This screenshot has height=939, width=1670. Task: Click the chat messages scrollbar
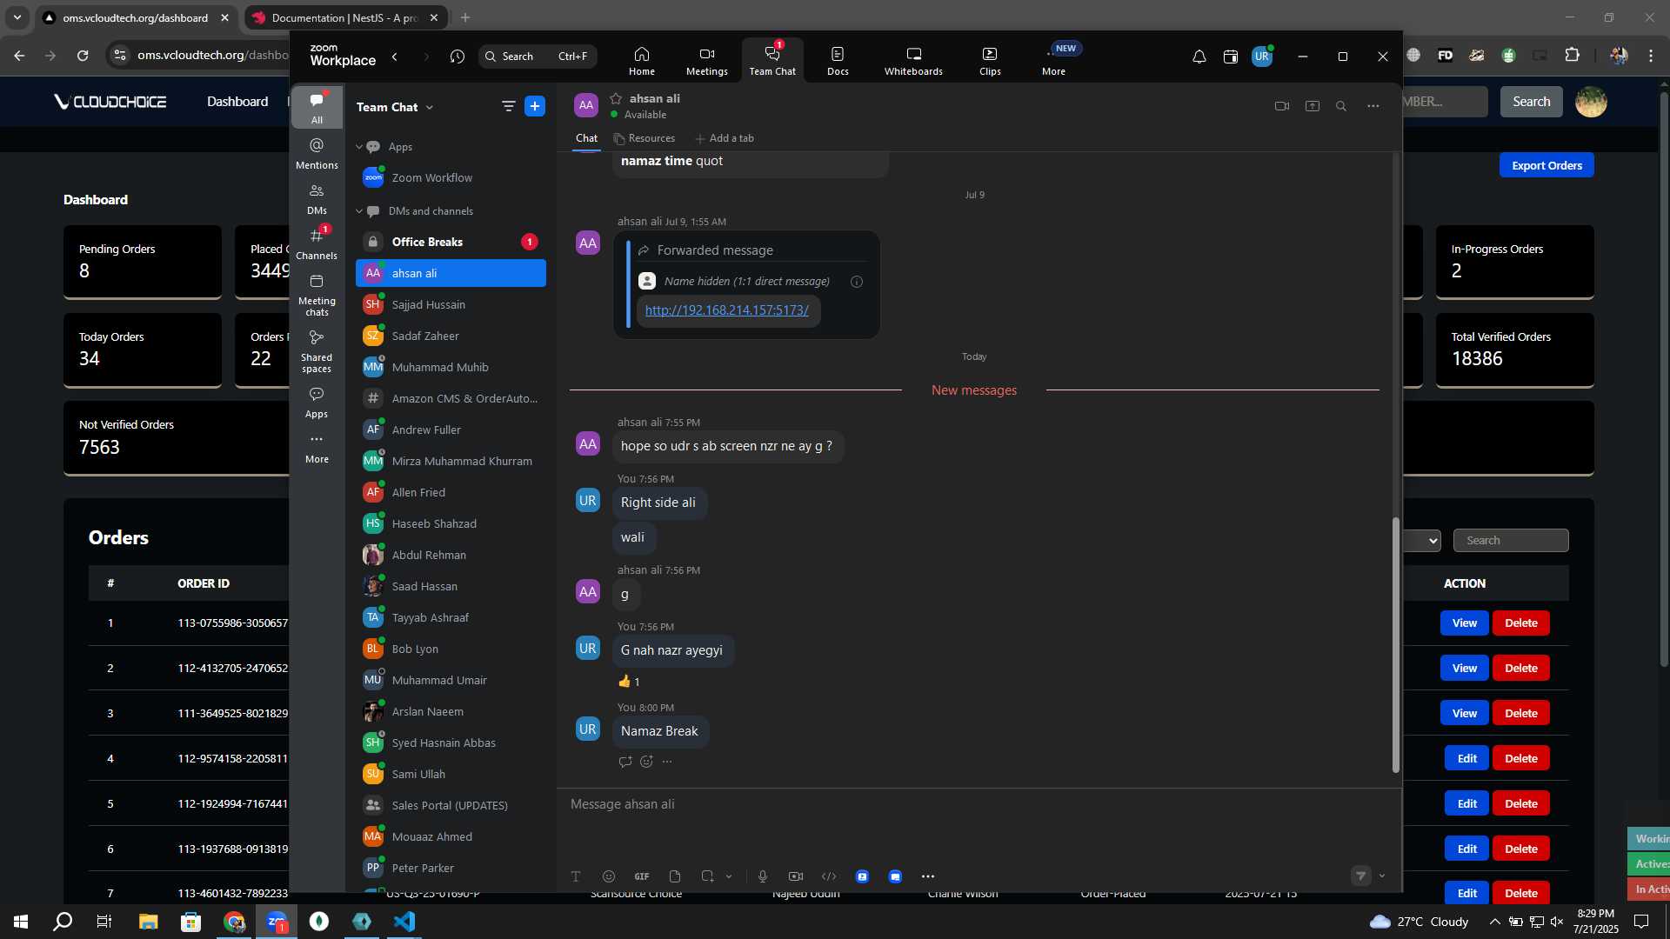(x=1395, y=644)
